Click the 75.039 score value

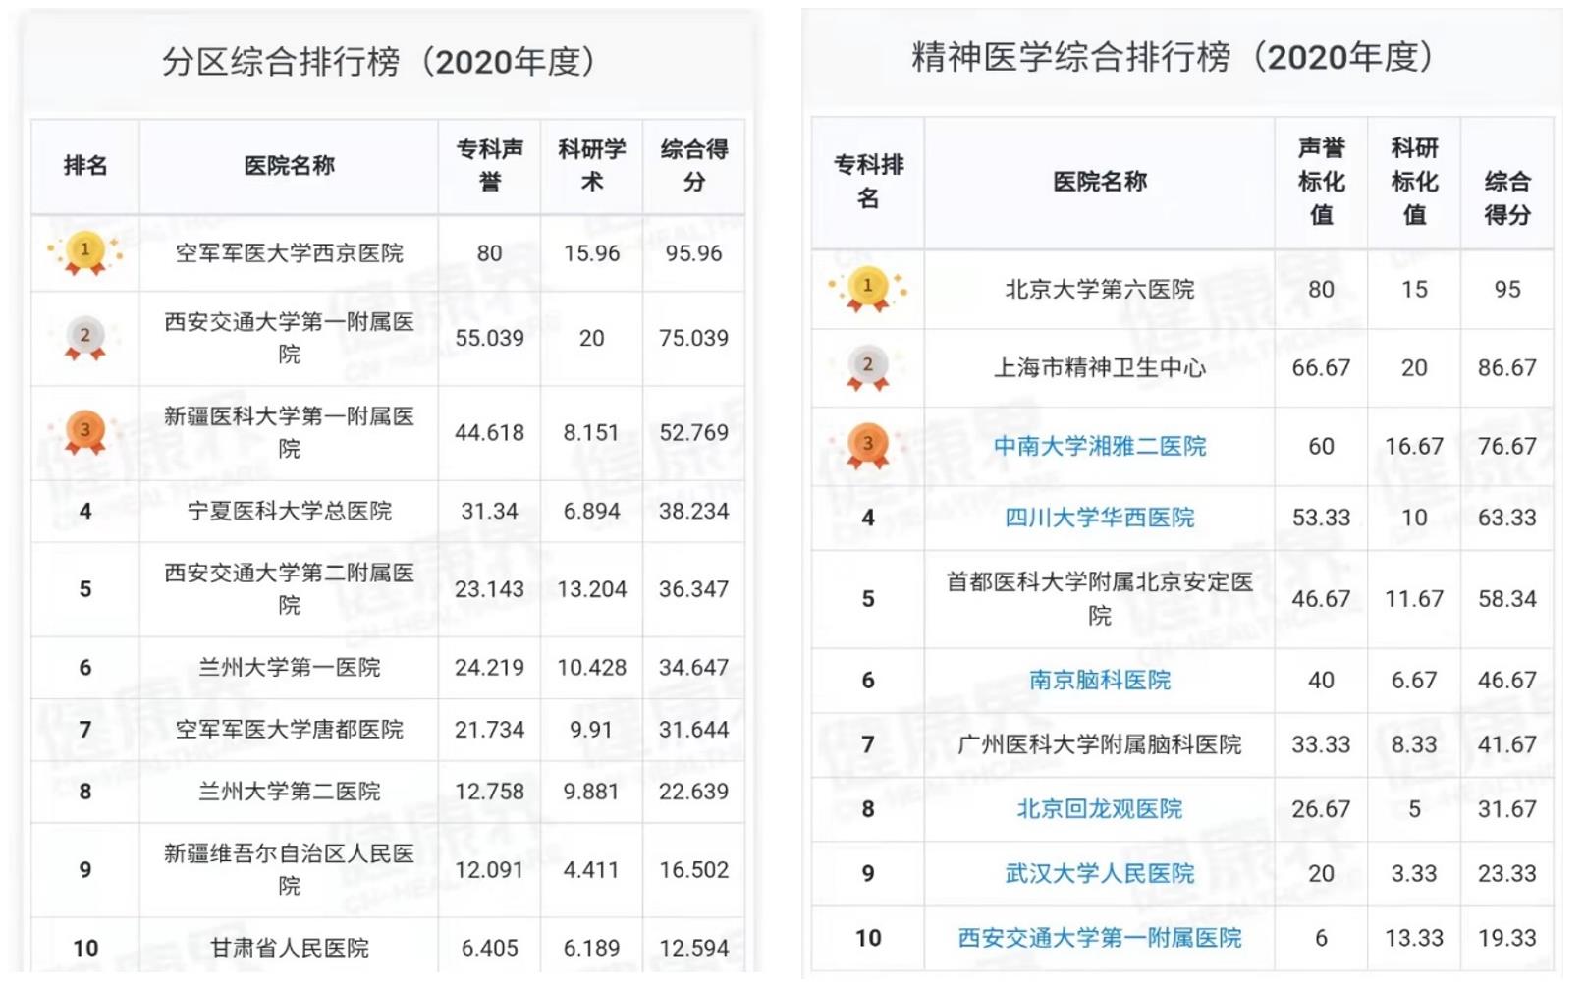point(694,339)
